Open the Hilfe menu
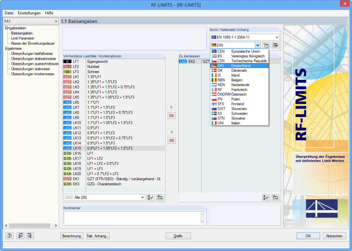 (49, 13)
